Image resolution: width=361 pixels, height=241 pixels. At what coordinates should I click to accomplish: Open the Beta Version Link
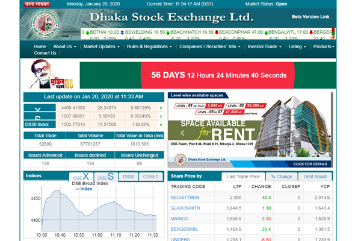[x=310, y=17]
